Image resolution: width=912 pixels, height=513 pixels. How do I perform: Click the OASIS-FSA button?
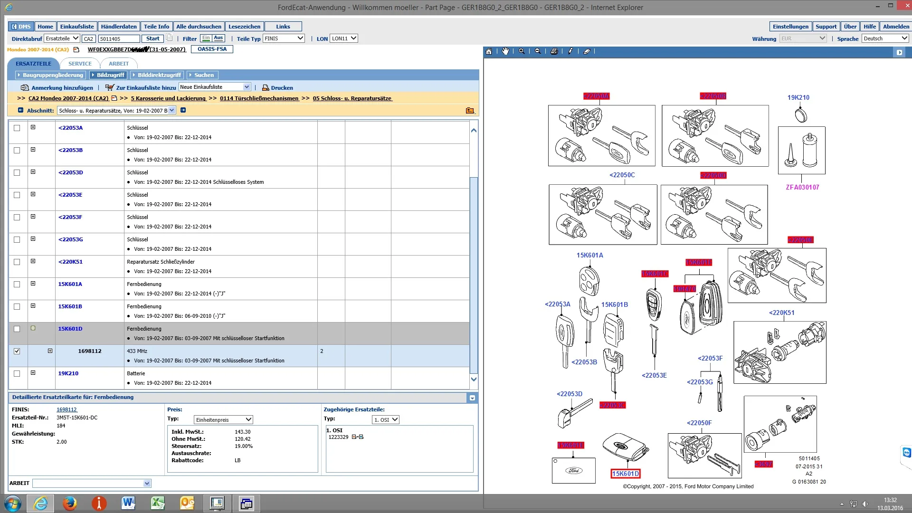[x=212, y=49]
